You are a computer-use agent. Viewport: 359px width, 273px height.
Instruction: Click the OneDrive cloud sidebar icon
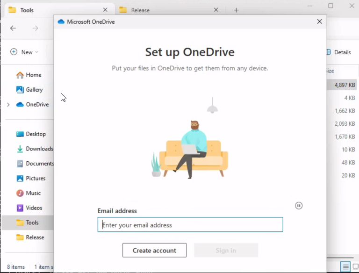click(x=20, y=104)
